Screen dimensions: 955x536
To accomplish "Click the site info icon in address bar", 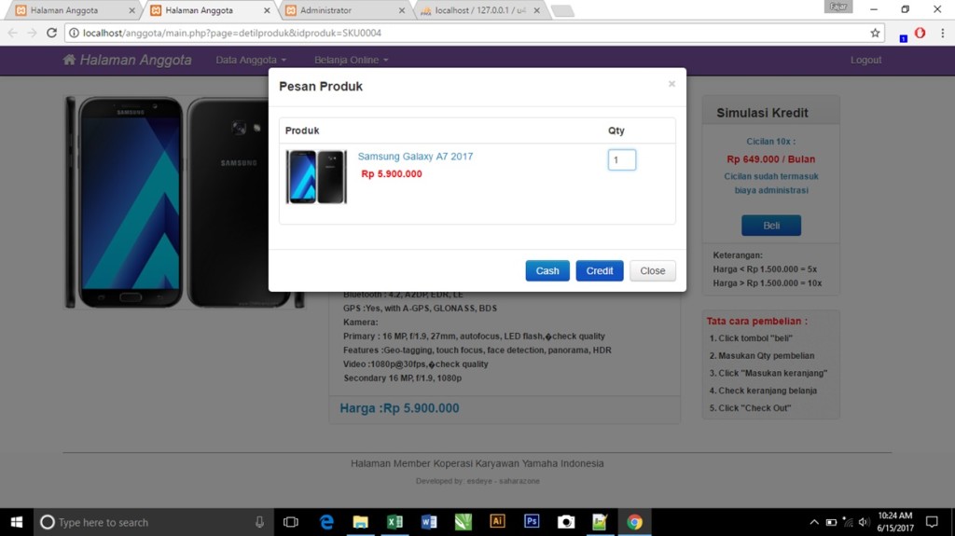I will [74, 33].
